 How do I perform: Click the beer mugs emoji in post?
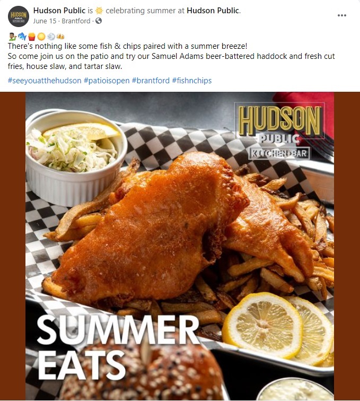click(x=60, y=37)
